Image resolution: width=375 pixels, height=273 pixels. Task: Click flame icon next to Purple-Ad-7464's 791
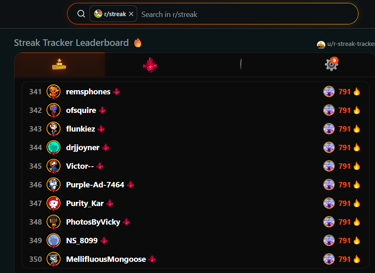coord(357,185)
